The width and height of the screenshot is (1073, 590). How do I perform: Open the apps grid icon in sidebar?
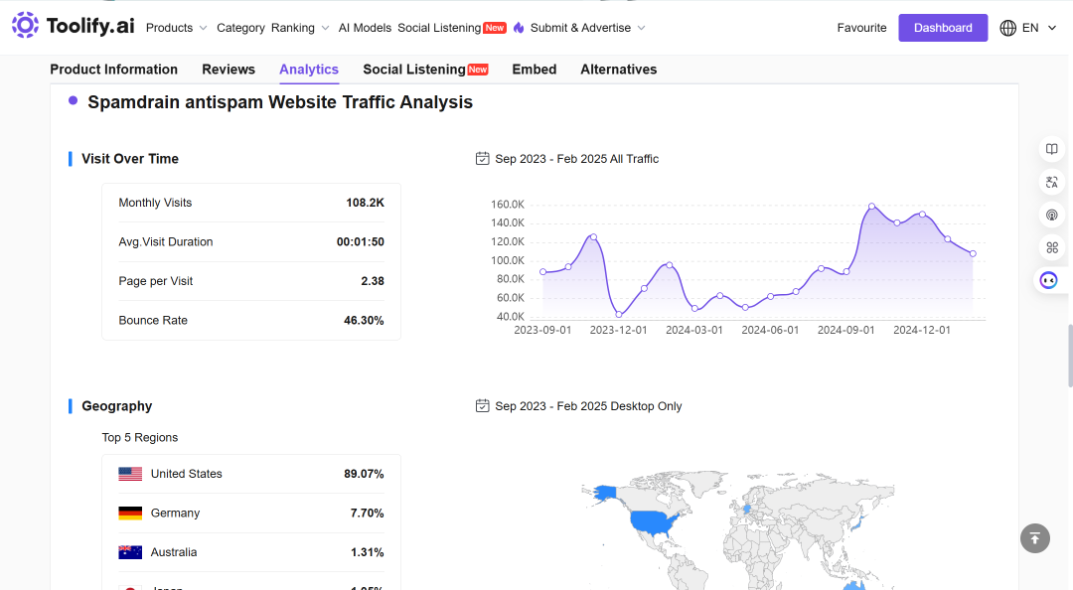(1052, 247)
